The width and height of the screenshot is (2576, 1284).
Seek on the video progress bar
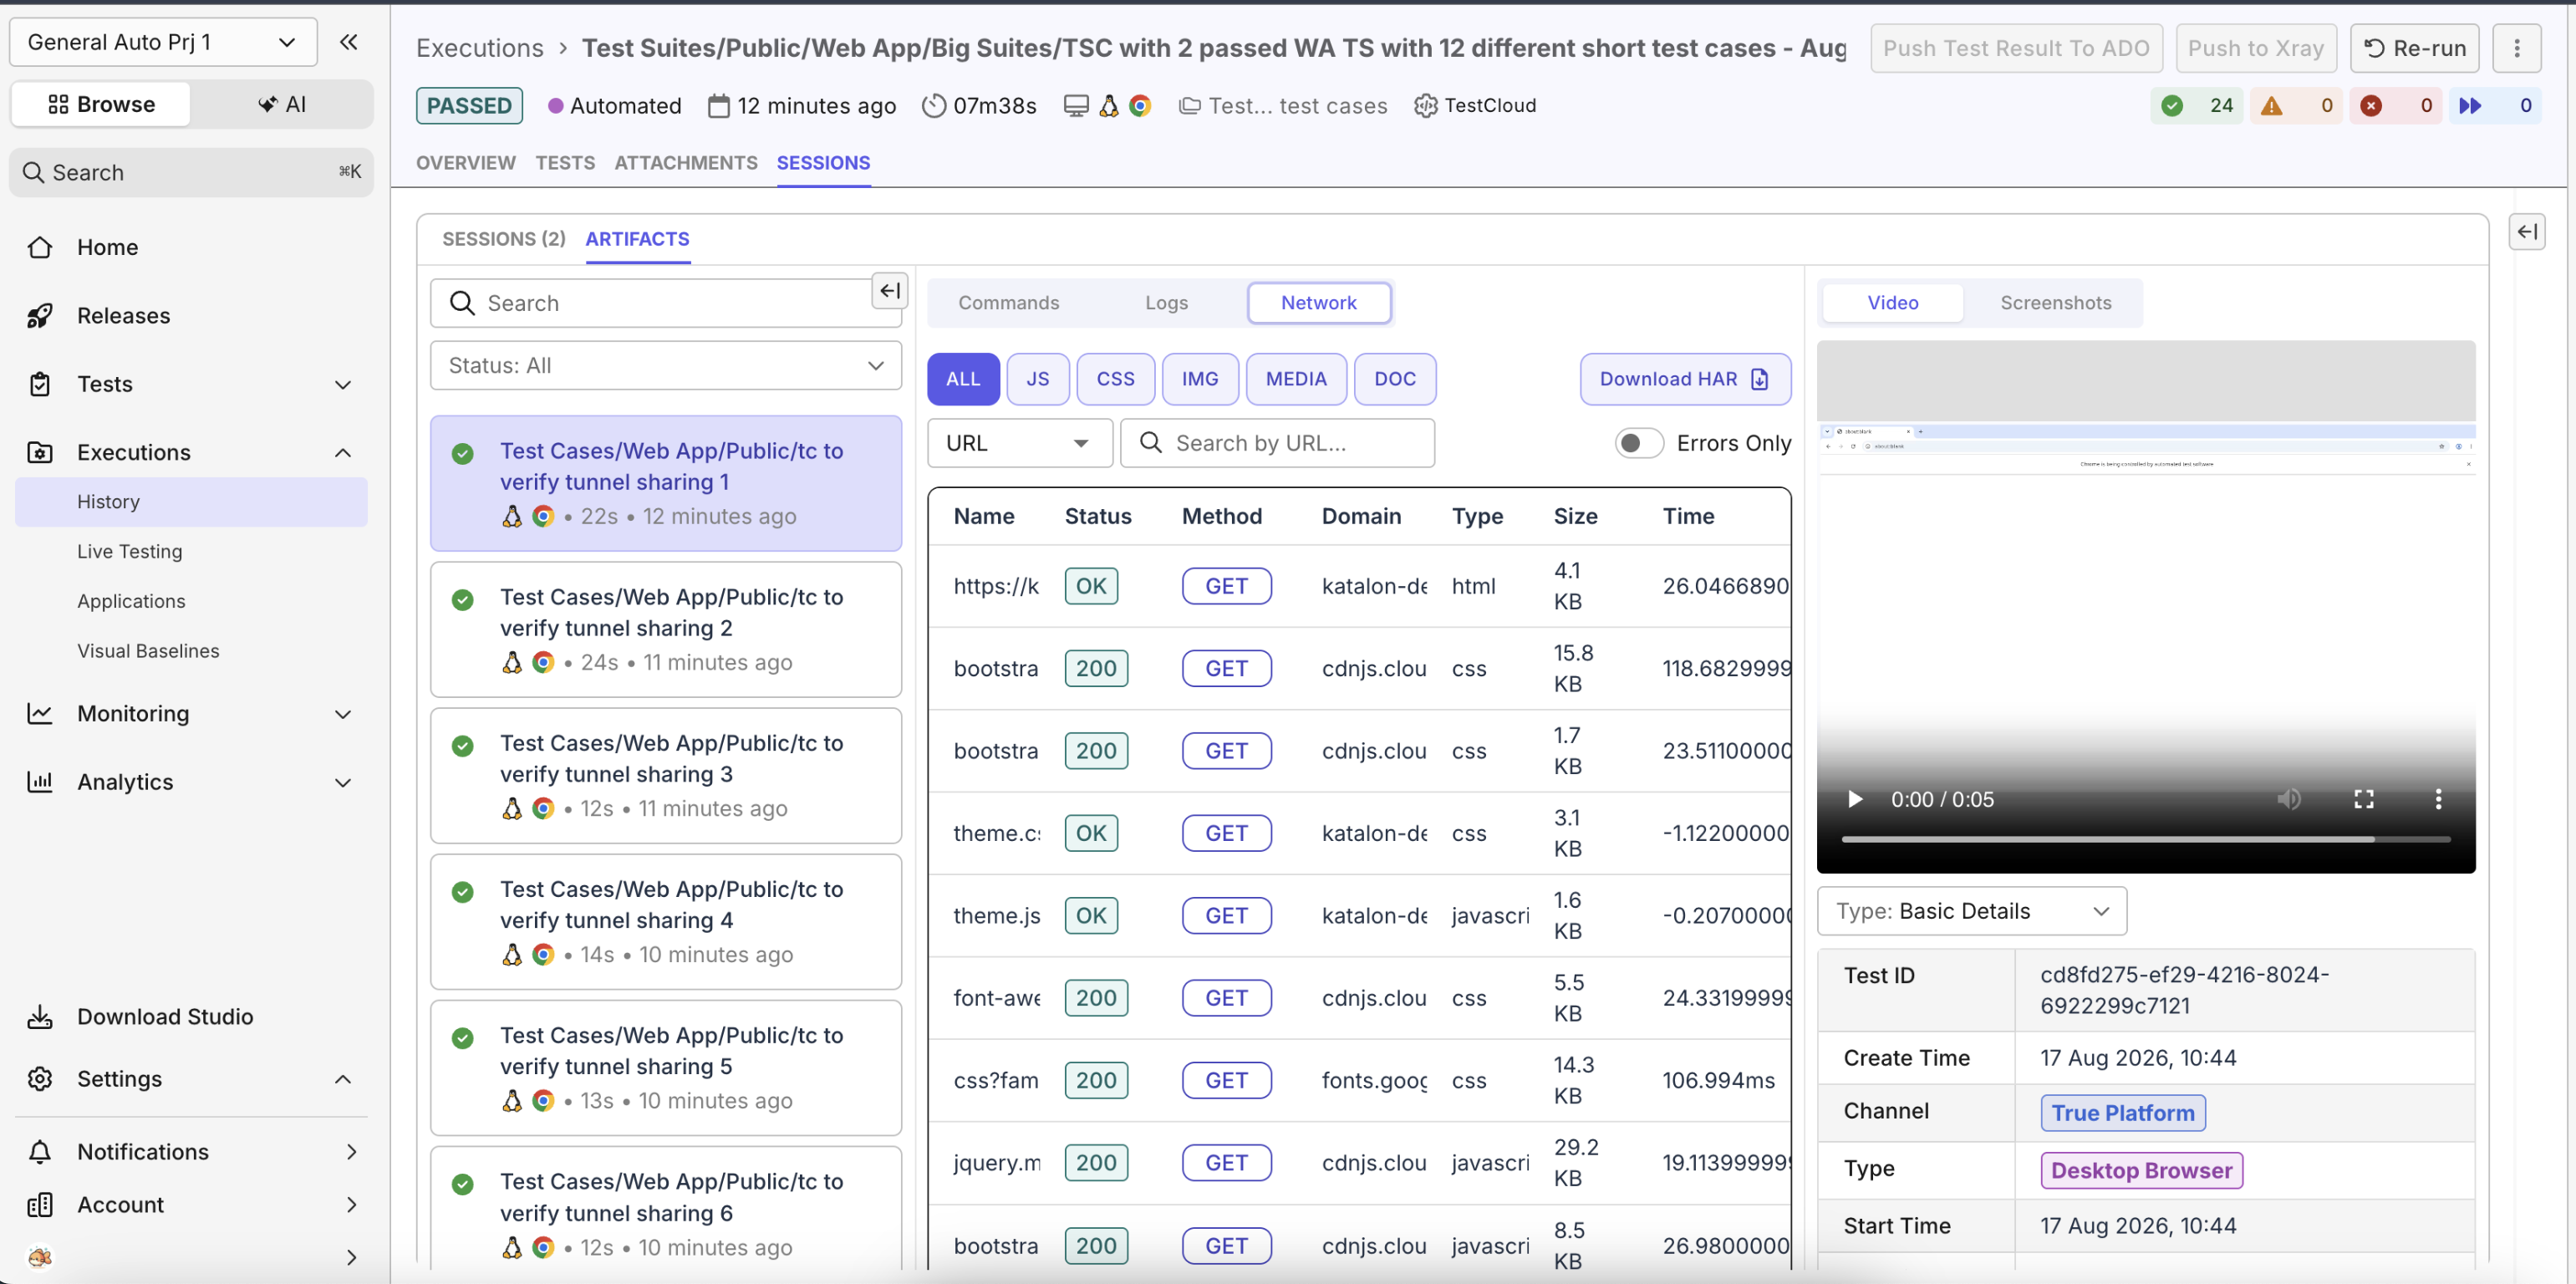click(x=2145, y=839)
